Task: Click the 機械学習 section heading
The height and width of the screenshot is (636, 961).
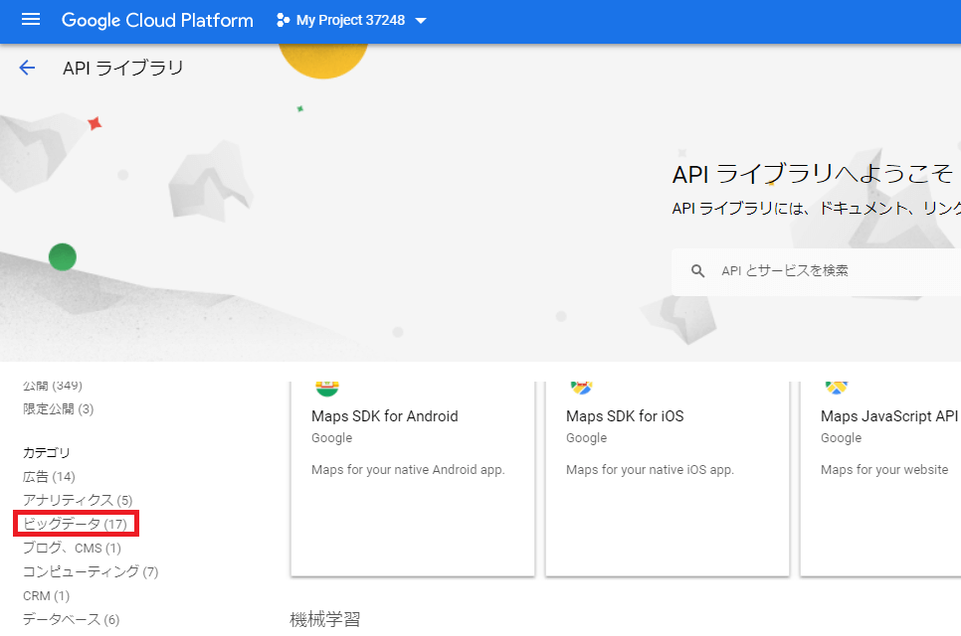Action: click(325, 619)
